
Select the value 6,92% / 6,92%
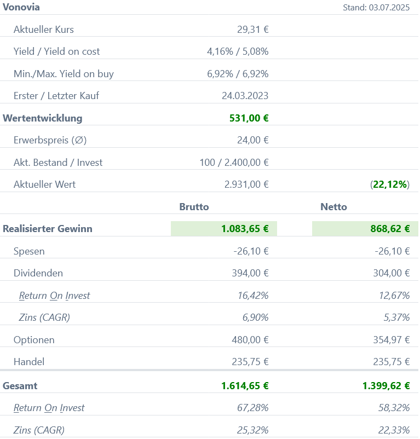[x=238, y=74]
